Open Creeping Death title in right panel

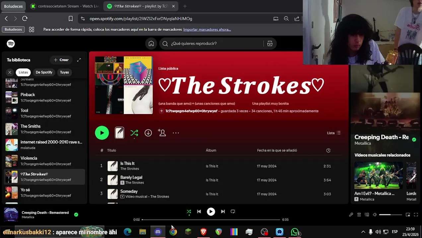(382, 137)
